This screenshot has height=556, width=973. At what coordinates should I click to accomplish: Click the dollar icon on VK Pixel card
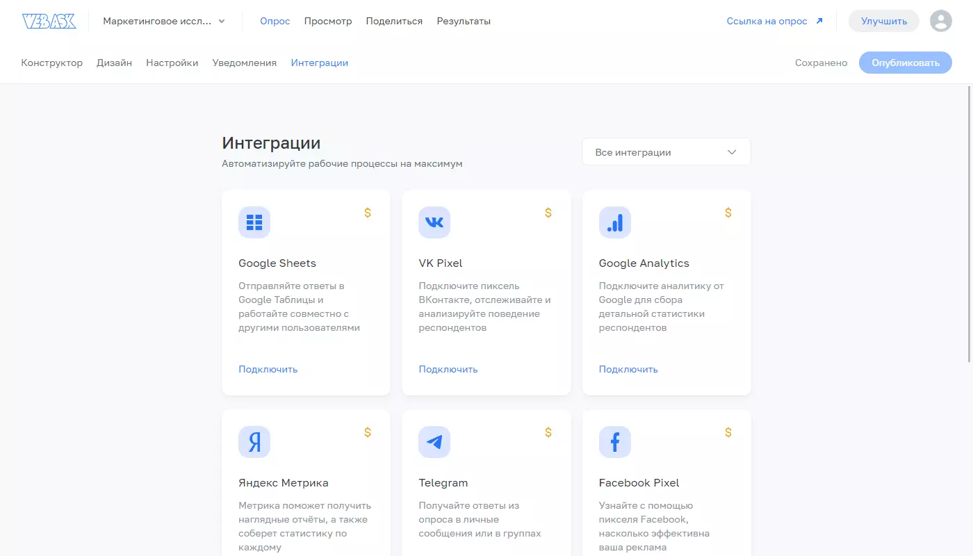click(548, 213)
